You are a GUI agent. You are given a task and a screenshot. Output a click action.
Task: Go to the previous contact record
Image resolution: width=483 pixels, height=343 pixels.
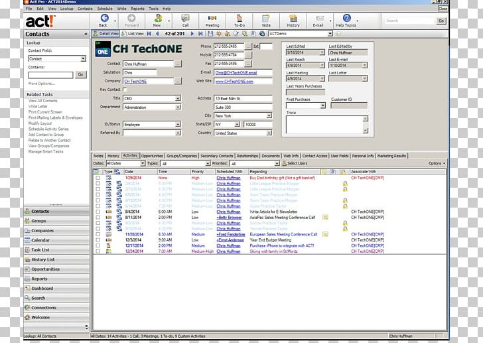pyautogui.click(x=157, y=34)
